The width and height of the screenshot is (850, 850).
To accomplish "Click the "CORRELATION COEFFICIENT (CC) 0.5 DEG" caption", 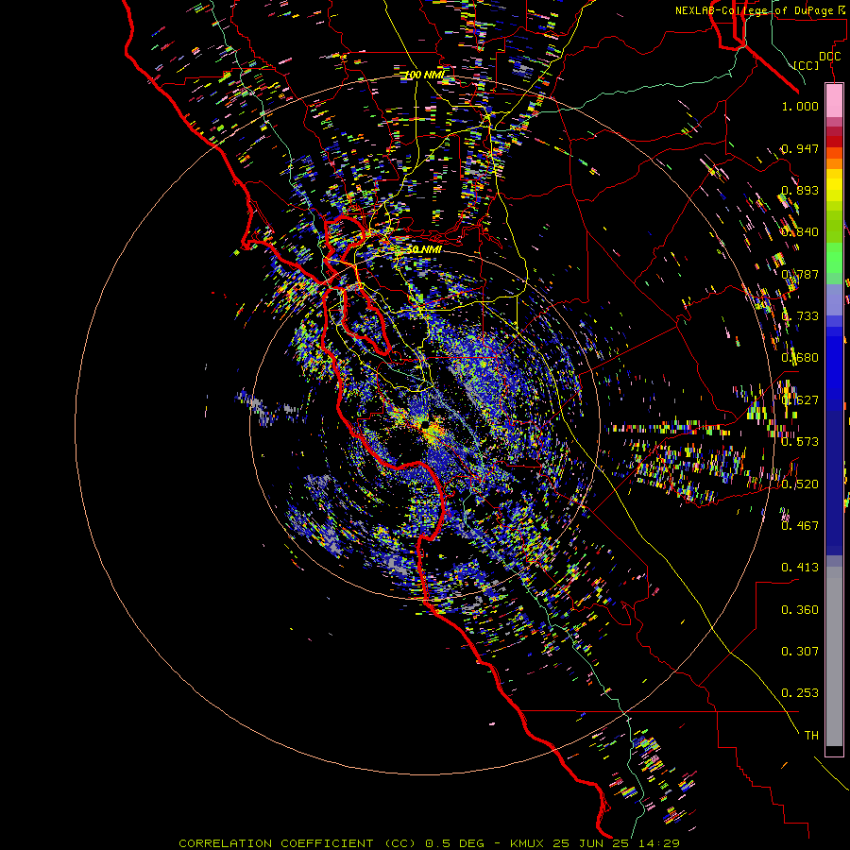I will pyautogui.click(x=331, y=843).
